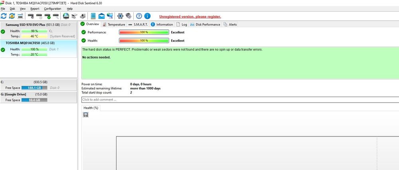Image resolution: width=399 pixels, height=170 pixels.
Task: Click TOSHIBA 100 % health bar in sidebar
Action: pyautogui.click(x=34, y=49)
